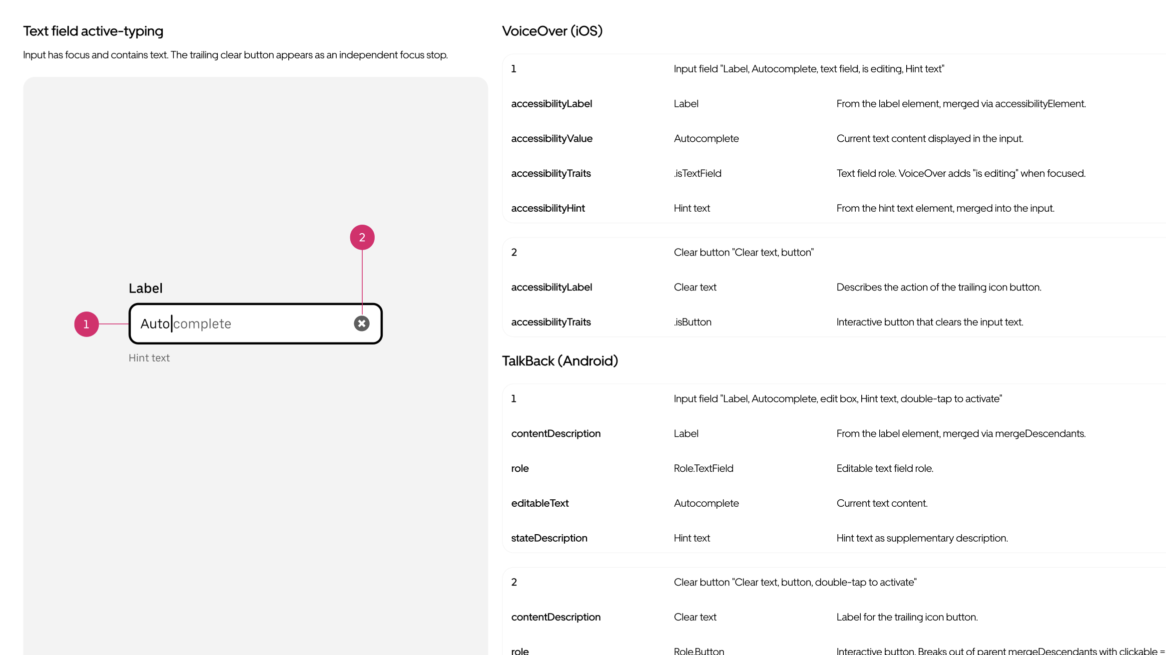This screenshot has height=655, width=1166.
Task: Click the "TalkBack (Android)" section heading
Action: [x=560, y=360]
